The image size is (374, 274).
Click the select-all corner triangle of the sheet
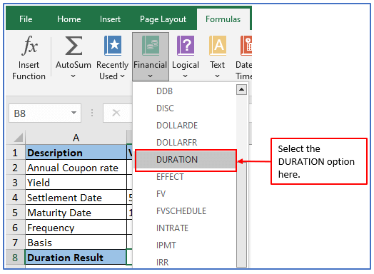point(18,138)
